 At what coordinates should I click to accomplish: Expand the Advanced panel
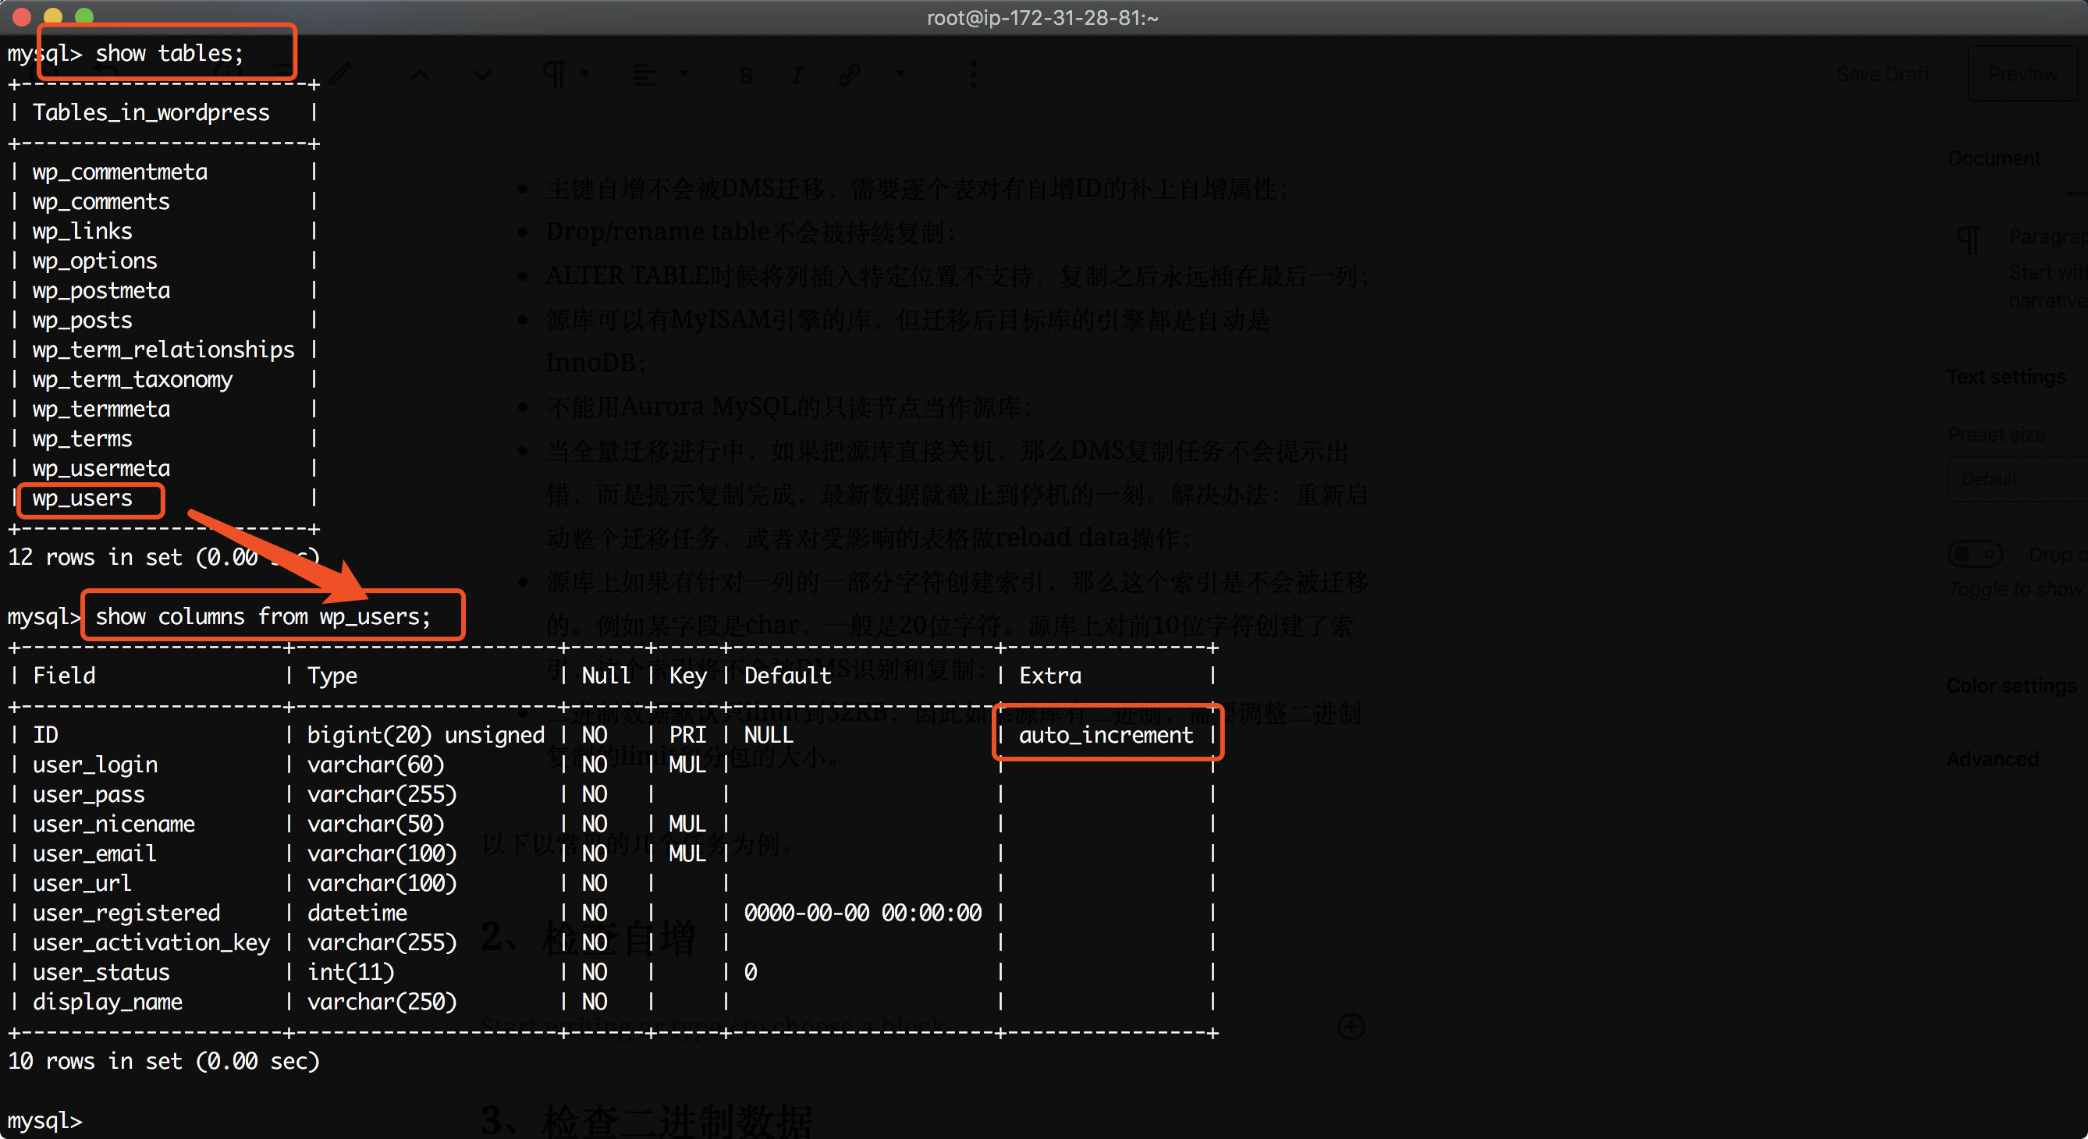tap(1992, 759)
